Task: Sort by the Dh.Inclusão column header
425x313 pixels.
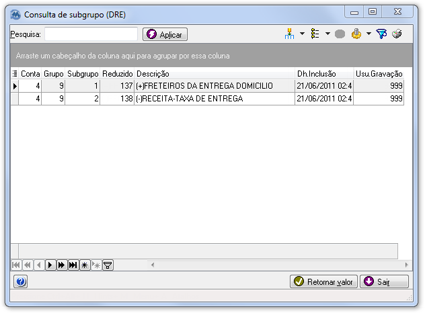Action: pos(324,74)
